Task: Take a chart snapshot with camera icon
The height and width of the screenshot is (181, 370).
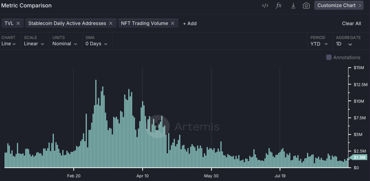Action: click(306, 6)
